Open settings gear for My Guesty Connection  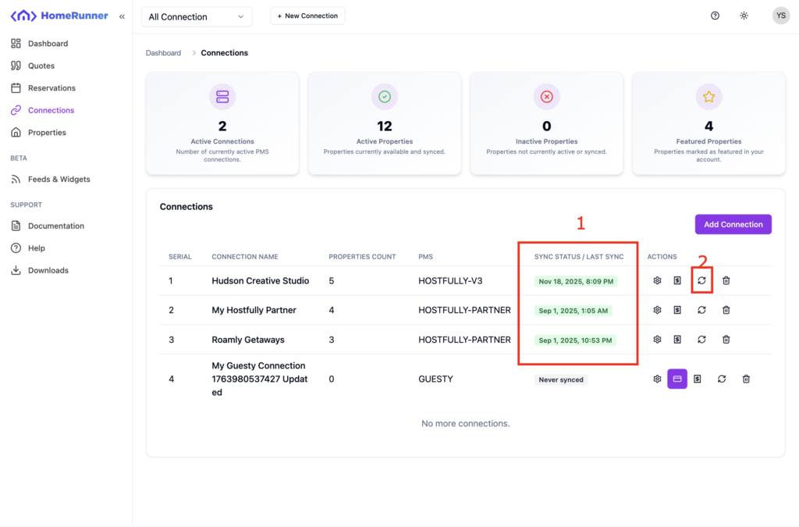[x=657, y=379]
